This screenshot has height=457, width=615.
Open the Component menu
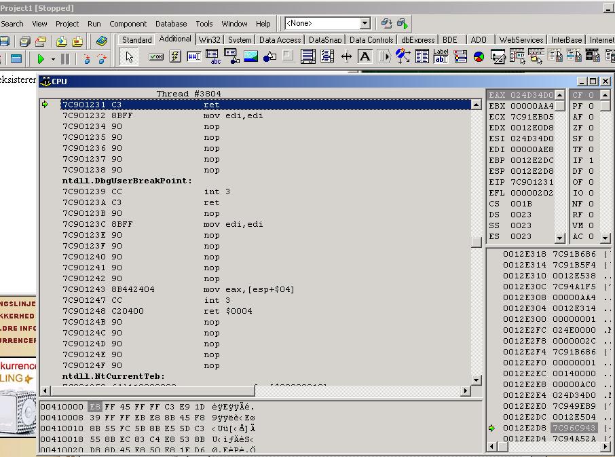click(x=128, y=24)
